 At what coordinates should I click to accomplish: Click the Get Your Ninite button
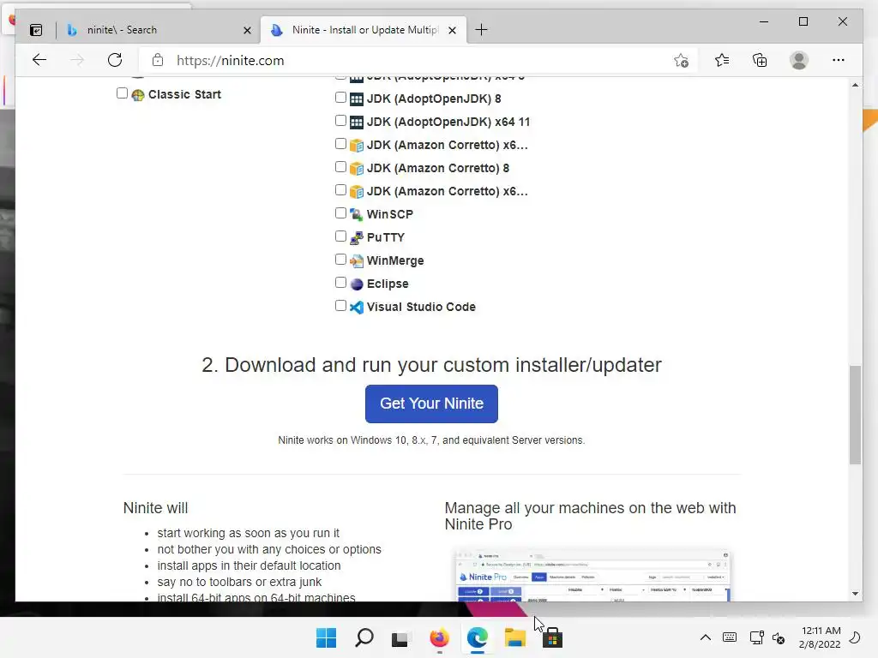[x=431, y=404]
